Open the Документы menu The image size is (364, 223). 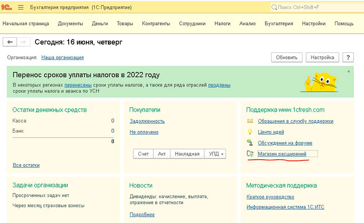[x=70, y=24]
